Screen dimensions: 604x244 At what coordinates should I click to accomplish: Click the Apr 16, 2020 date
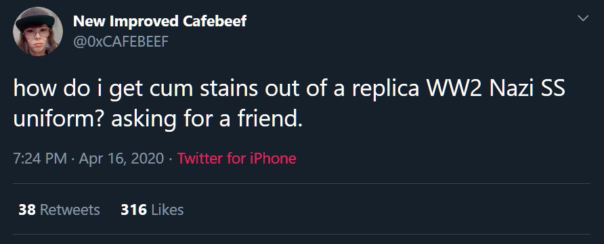[x=121, y=158]
